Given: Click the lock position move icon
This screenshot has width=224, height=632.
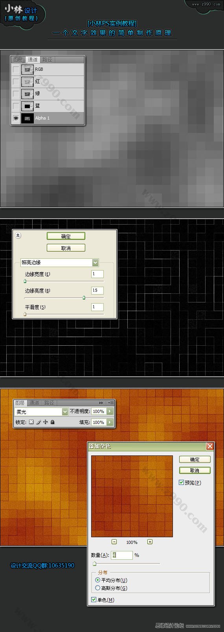Looking at the screenshot, I should [x=45, y=422].
